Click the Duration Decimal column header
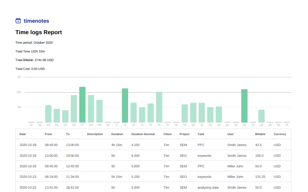The width and height of the screenshot is (308, 192). coord(143,134)
